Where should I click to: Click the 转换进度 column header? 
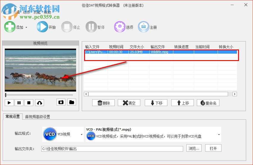(182, 47)
